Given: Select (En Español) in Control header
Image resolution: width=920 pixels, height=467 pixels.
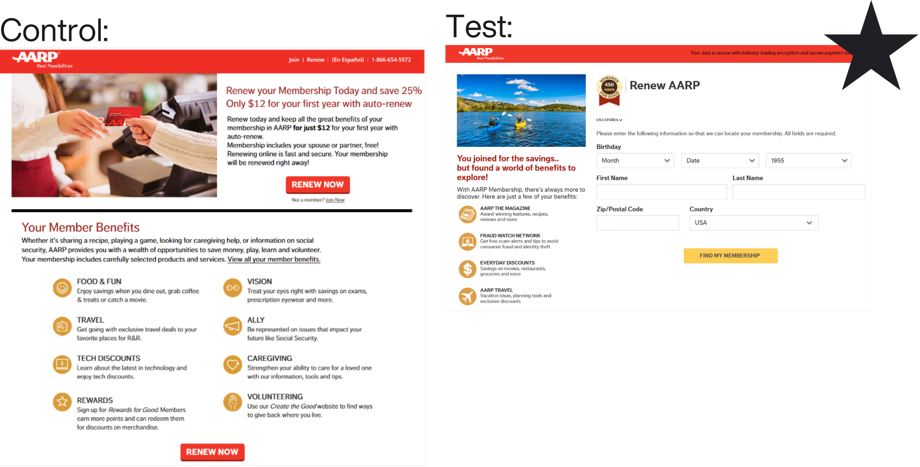Looking at the screenshot, I should 348,60.
